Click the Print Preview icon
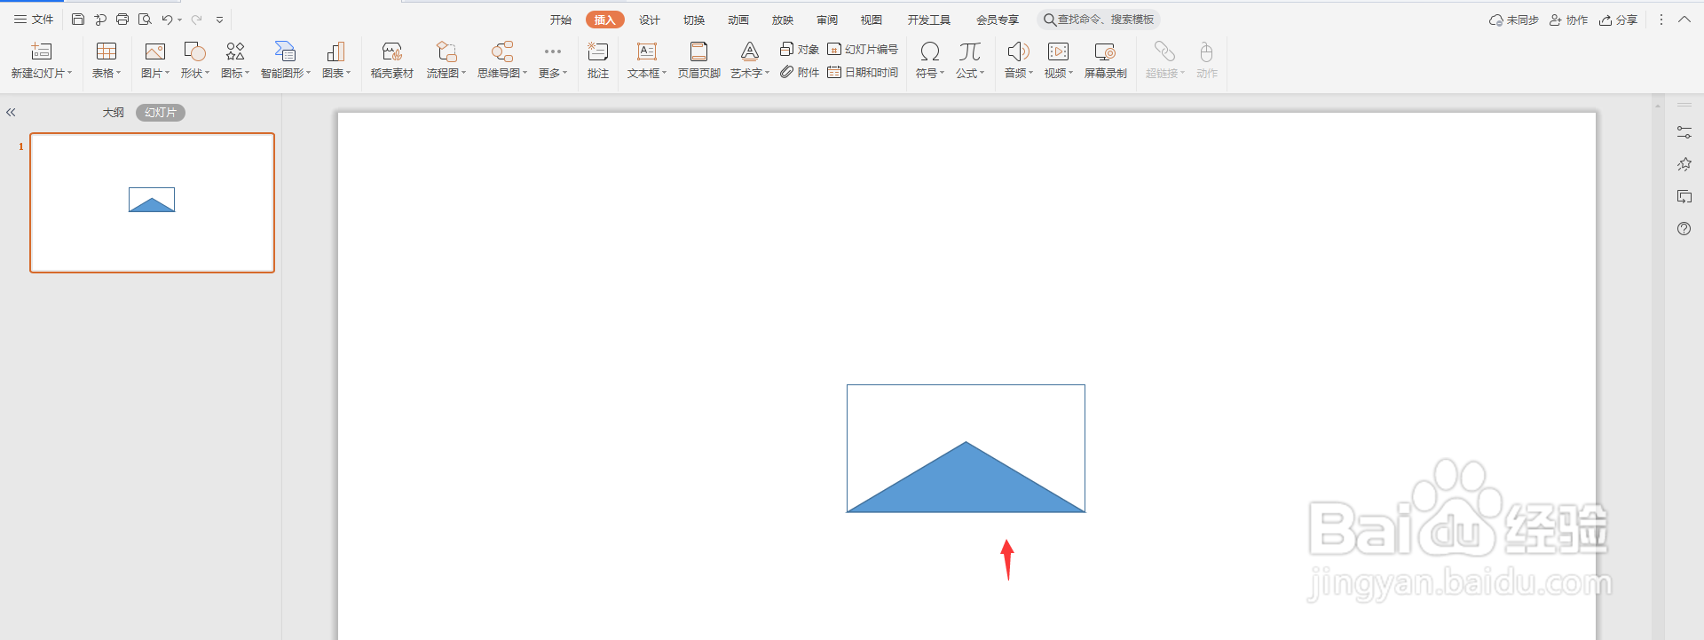 [x=145, y=20]
